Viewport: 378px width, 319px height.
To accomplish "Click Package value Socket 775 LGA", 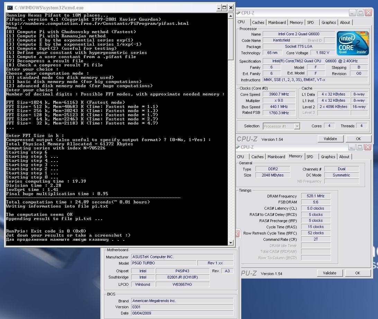I will point(299,46).
